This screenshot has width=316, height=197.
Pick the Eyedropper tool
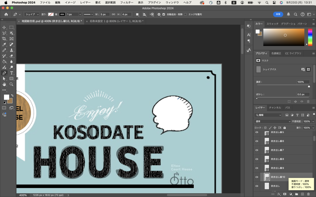(x=4, y=45)
